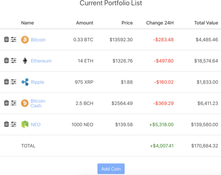The width and height of the screenshot is (221, 175).
Task: Select the -$369.29 change value
Action: pyautogui.click(x=163, y=103)
